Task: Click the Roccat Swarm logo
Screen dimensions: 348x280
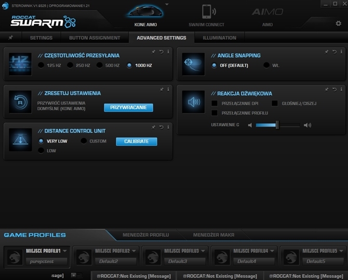Action: pyautogui.click(x=43, y=21)
